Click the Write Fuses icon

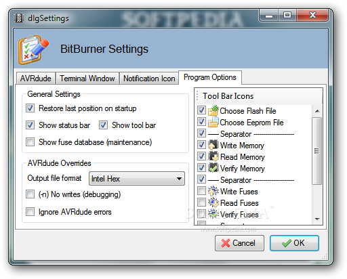pyautogui.click(x=213, y=191)
